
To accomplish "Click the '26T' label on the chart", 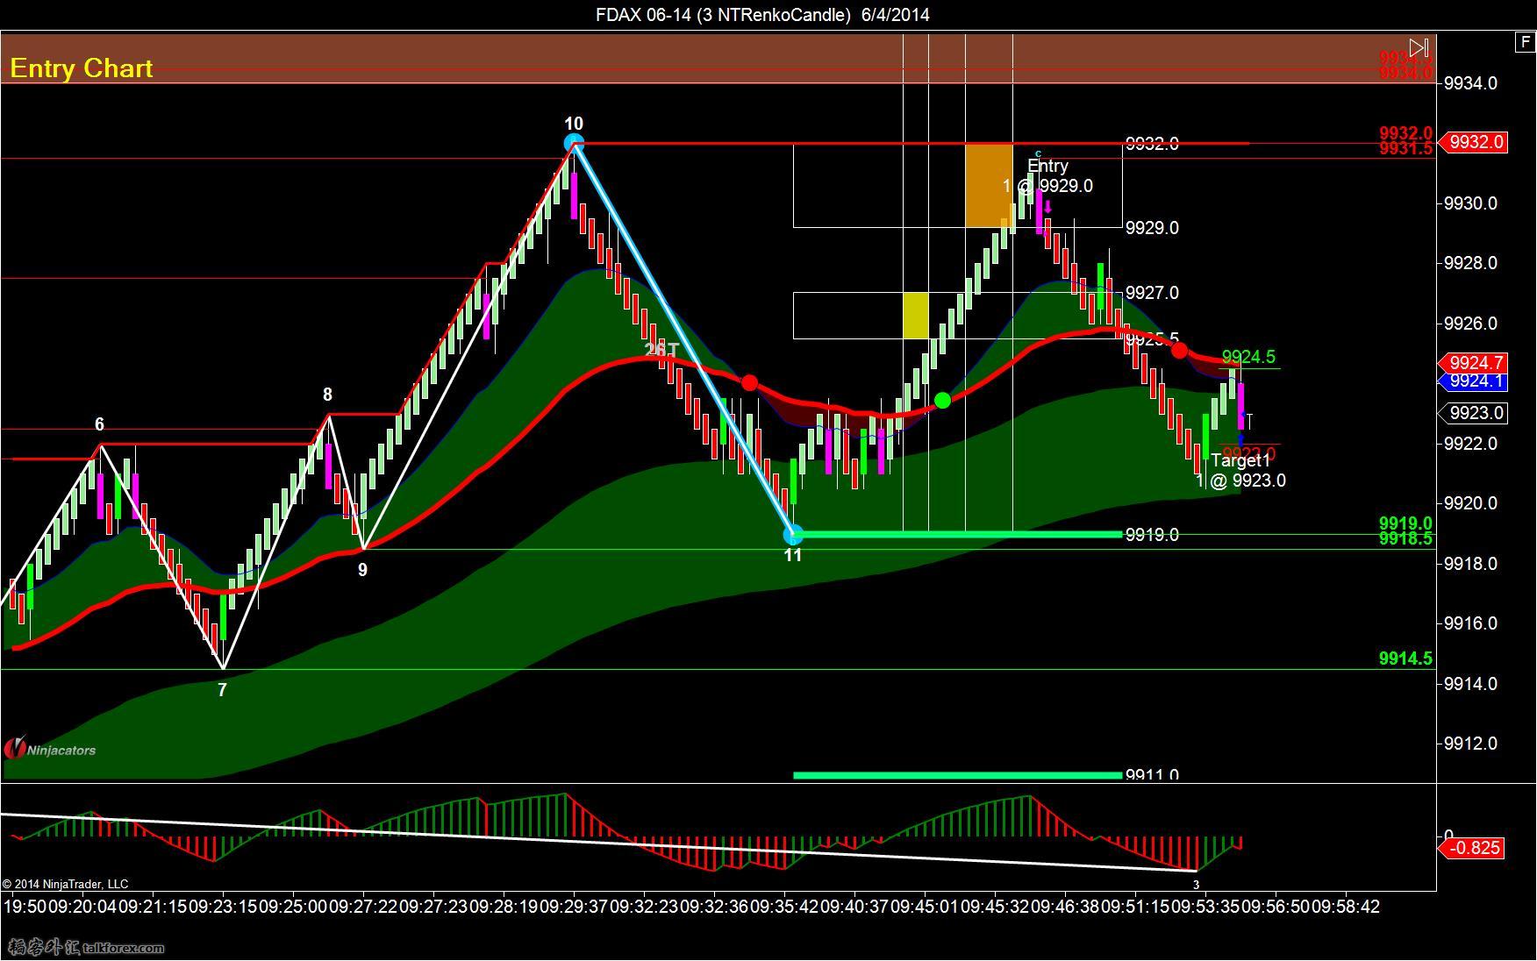I will click(x=661, y=350).
